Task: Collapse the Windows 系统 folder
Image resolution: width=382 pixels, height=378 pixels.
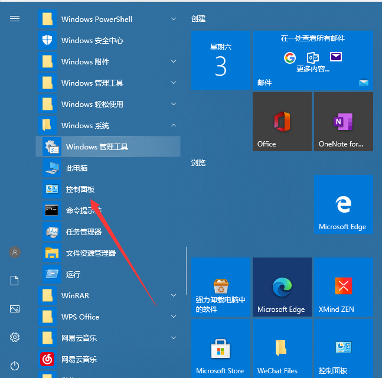Action: 174,125
